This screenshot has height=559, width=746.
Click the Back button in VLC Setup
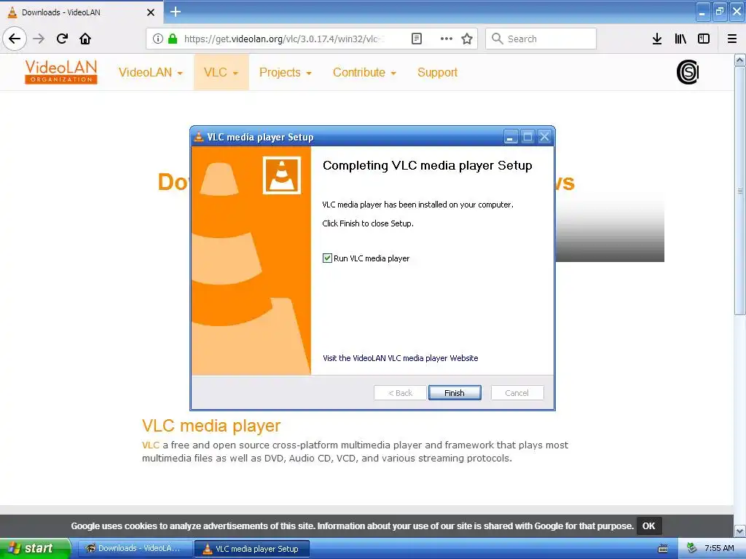[400, 392]
